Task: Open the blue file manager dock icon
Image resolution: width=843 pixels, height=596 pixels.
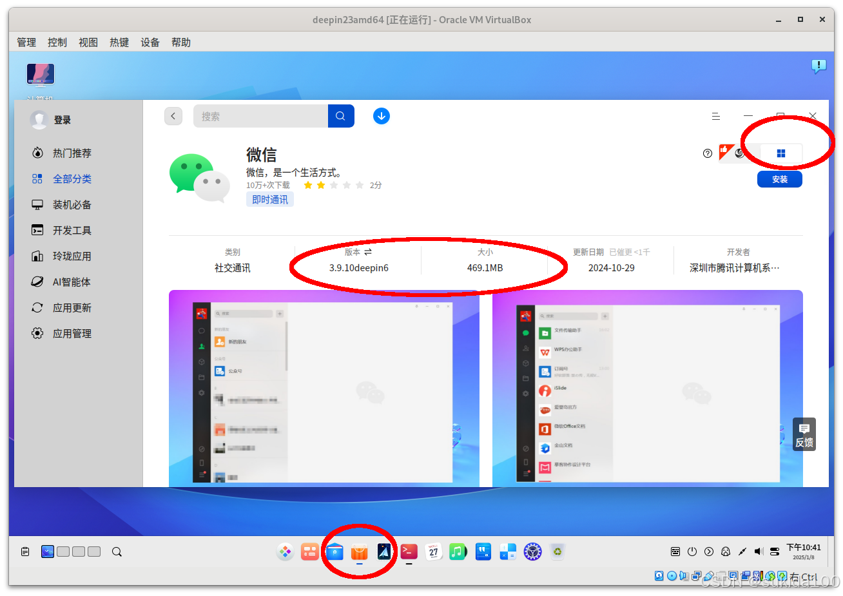Action: coord(334,552)
